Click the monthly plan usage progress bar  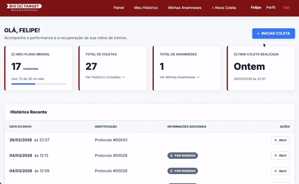pyautogui.click(x=39, y=84)
